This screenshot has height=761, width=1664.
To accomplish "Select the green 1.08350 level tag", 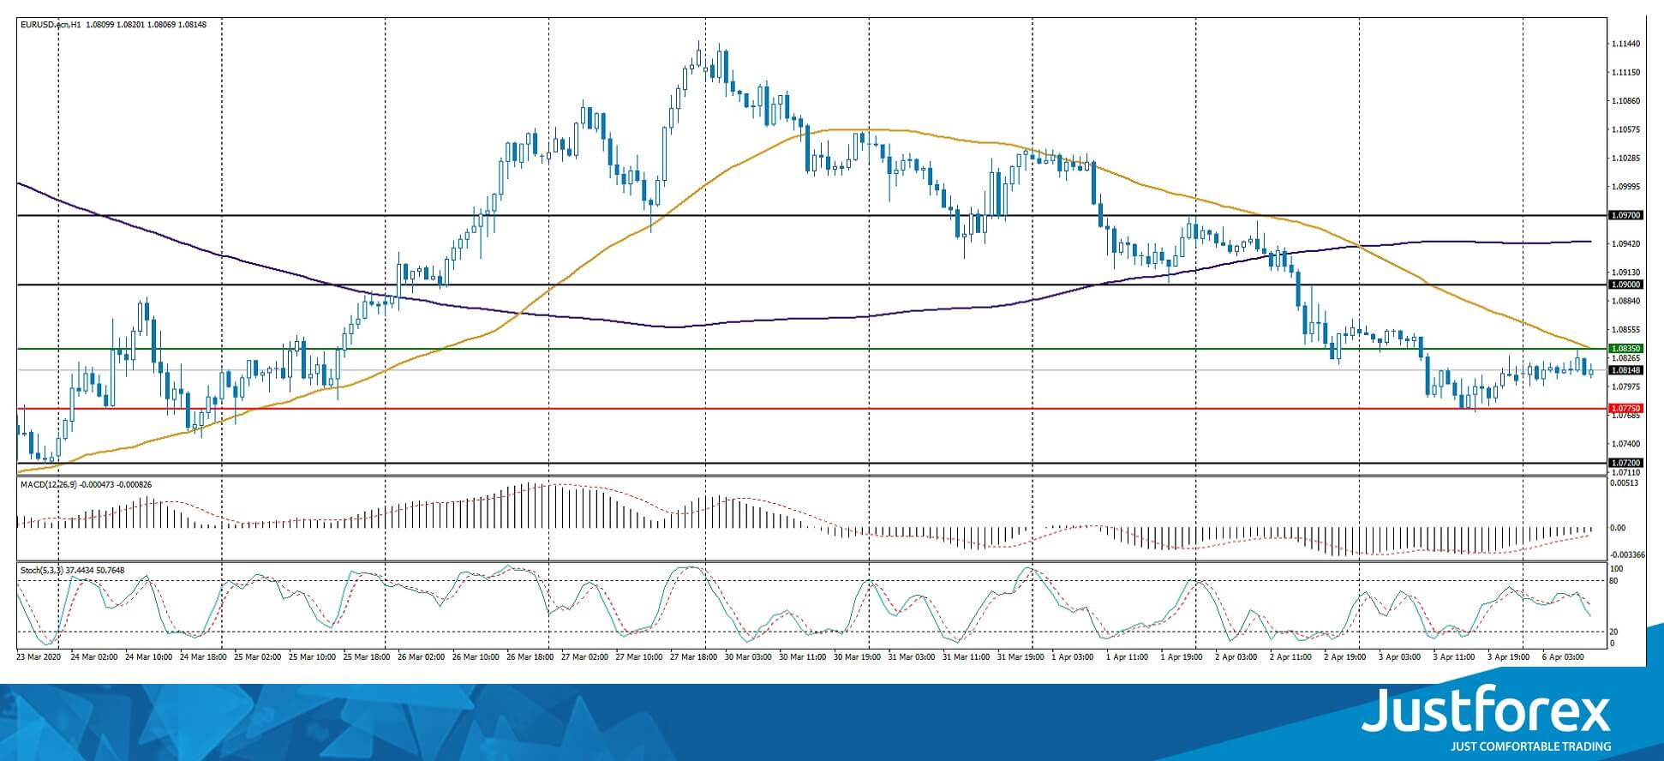I will (x=1625, y=349).
